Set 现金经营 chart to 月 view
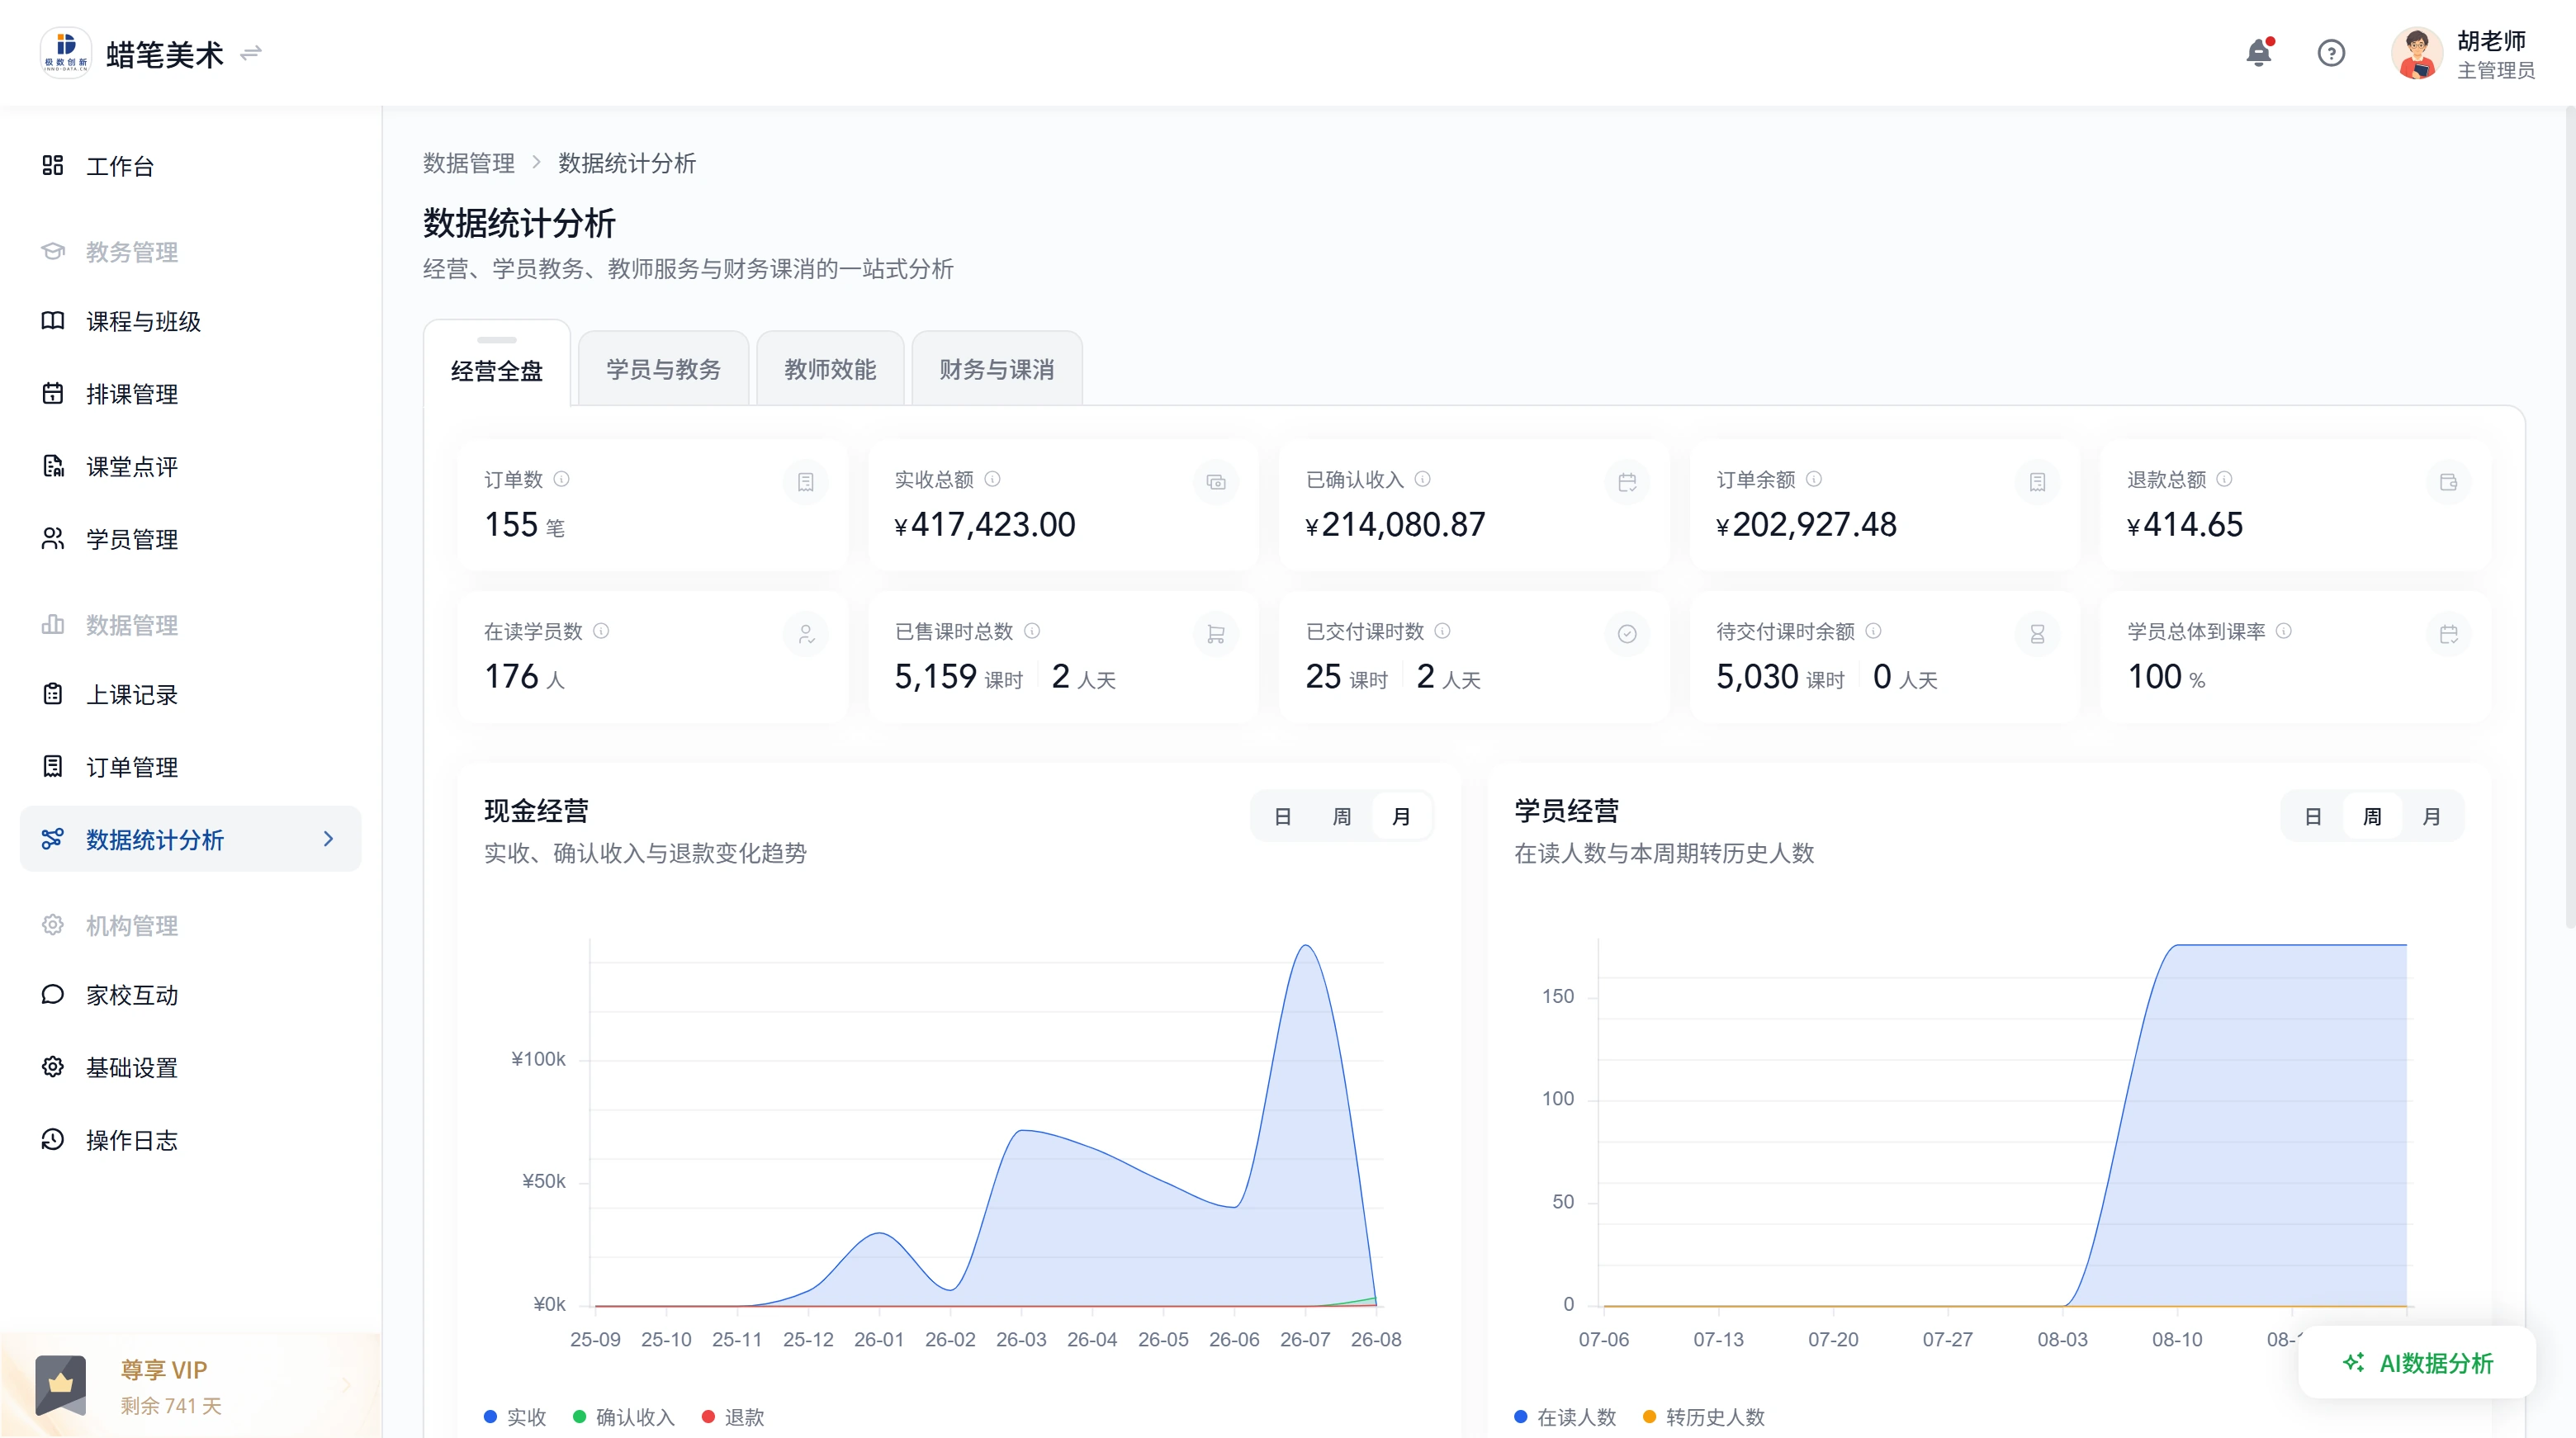Screen dimensions: 2576x1438 click(1401, 817)
